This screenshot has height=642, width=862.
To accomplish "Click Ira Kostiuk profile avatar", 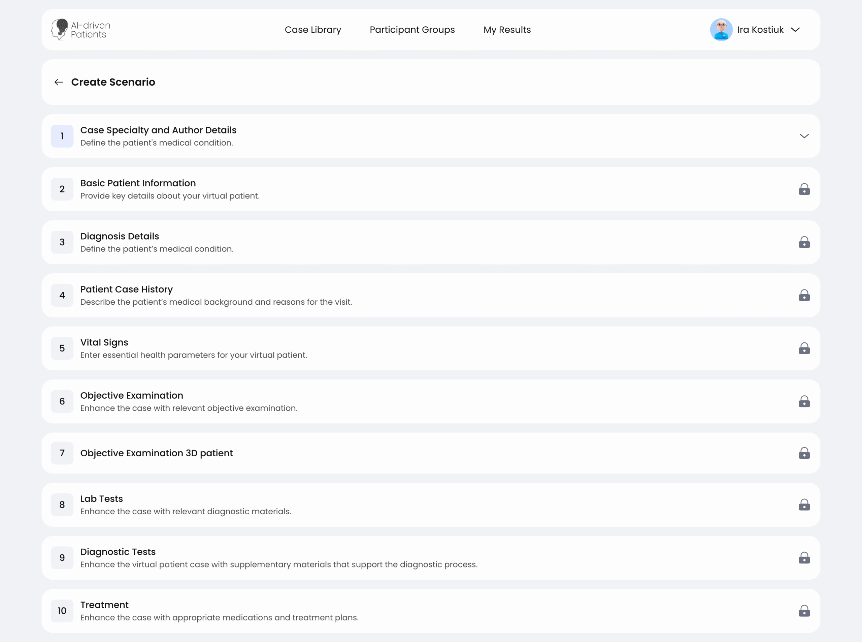I will coord(721,30).
